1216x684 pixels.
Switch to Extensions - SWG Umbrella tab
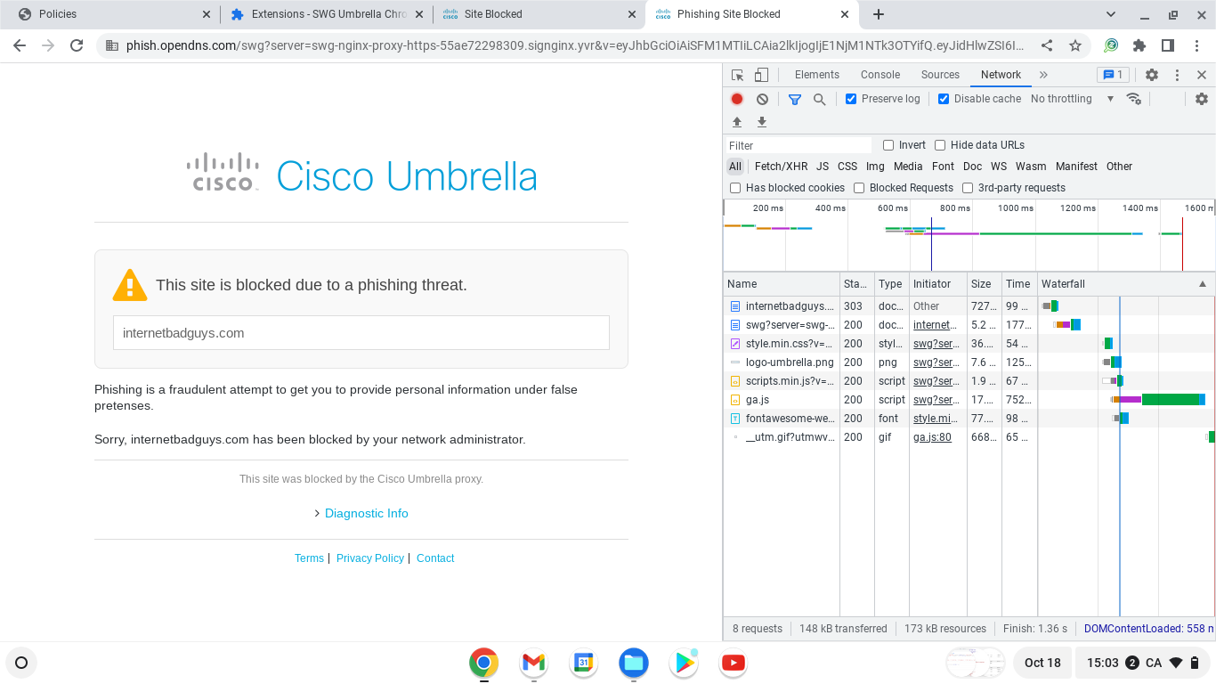(327, 14)
